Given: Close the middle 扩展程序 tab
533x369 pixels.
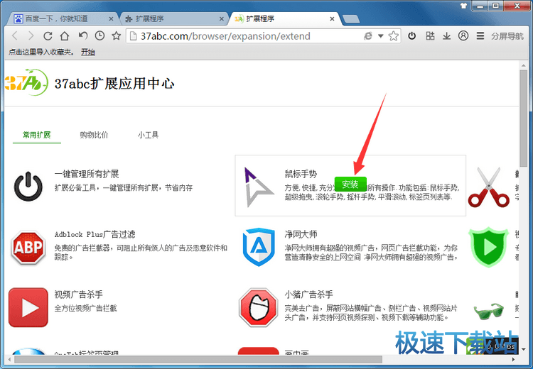Looking at the screenshot, I should (x=222, y=19).
